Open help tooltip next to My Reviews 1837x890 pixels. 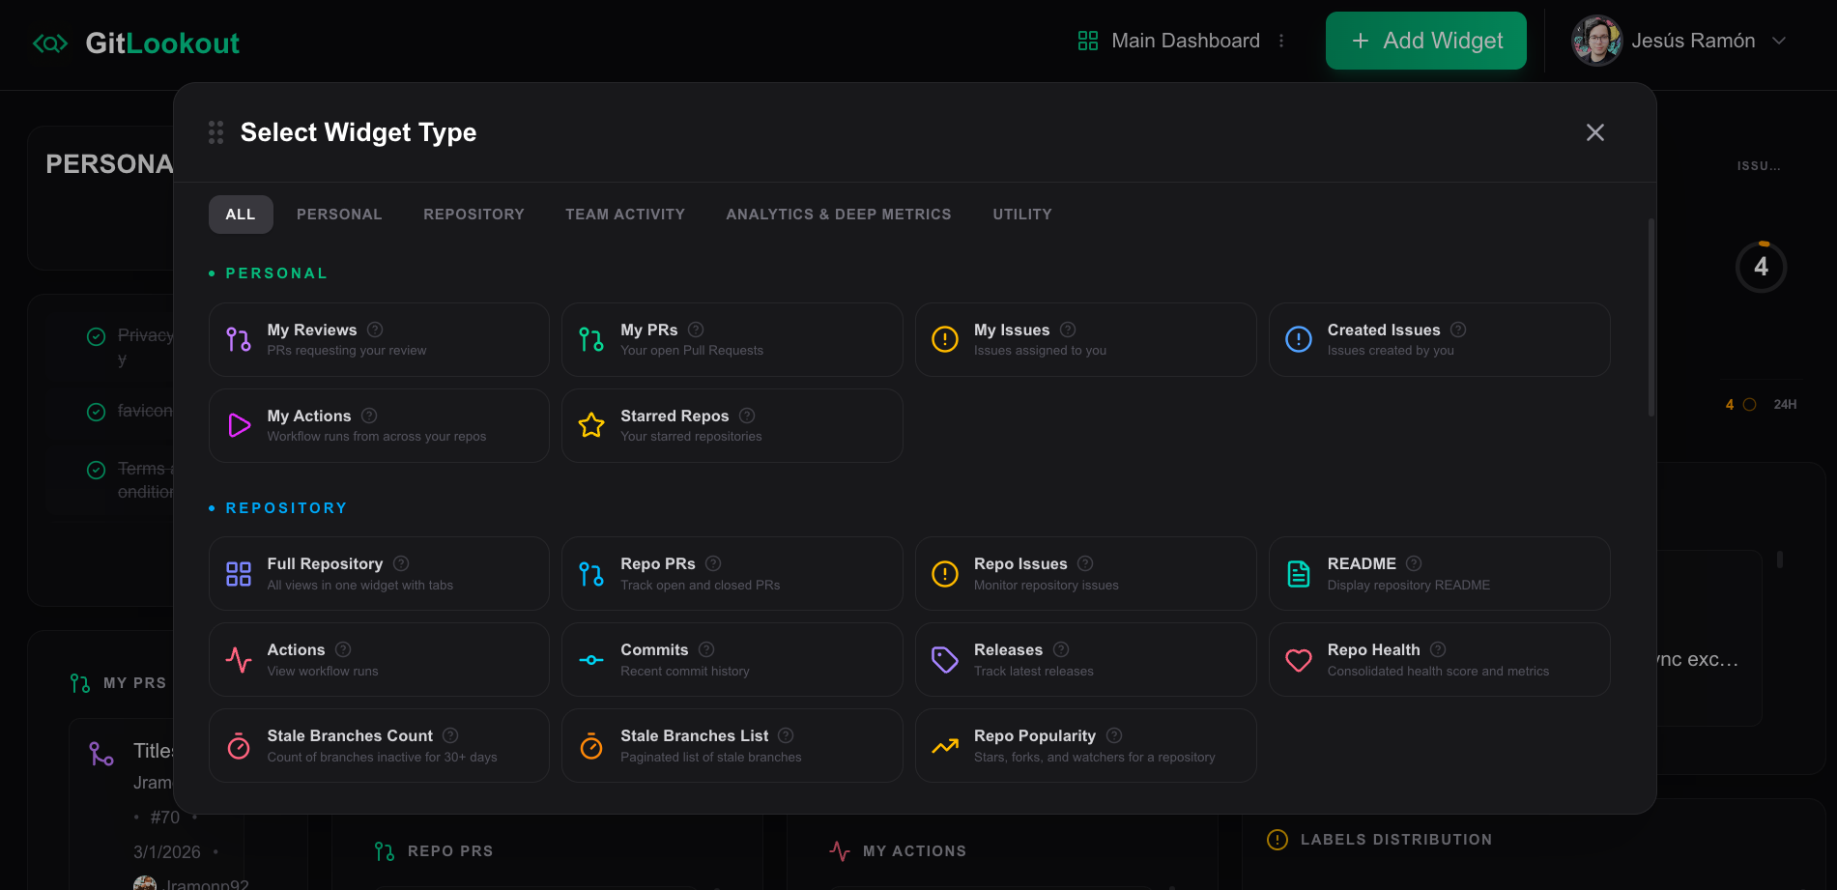375,330
